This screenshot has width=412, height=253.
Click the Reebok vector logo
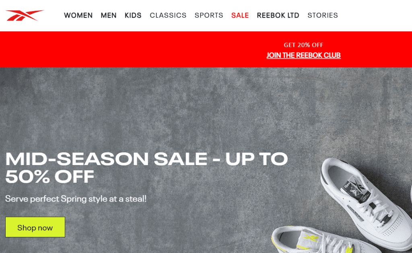(25, 15)
